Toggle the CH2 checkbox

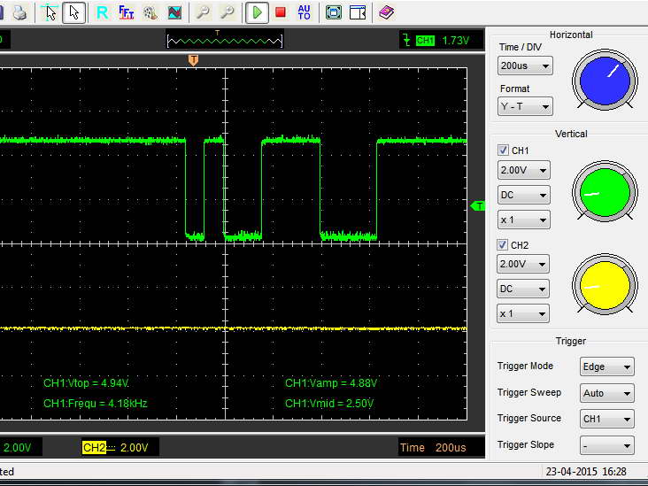point(504,244)
